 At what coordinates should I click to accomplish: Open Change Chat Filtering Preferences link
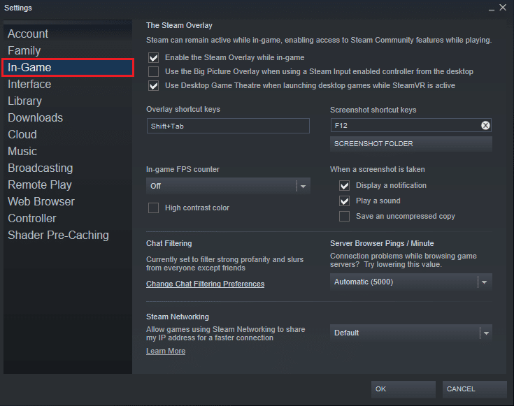click(205, 284)
